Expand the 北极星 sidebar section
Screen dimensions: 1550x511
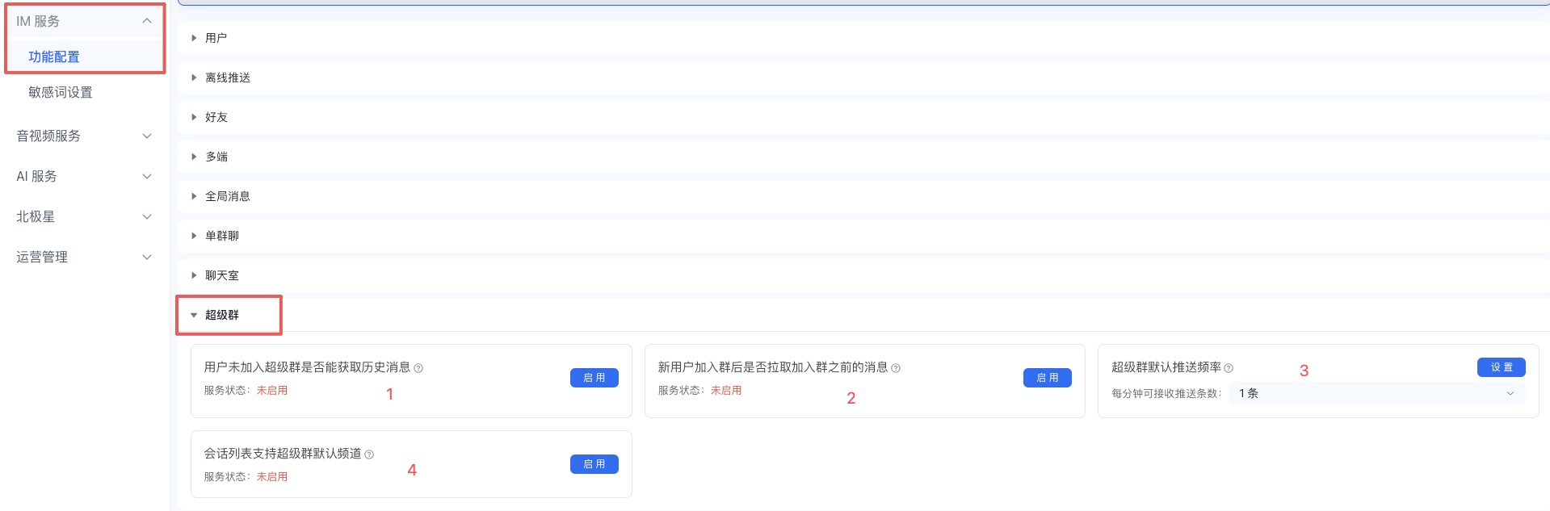pyautogui.click(x=84, y=216)
